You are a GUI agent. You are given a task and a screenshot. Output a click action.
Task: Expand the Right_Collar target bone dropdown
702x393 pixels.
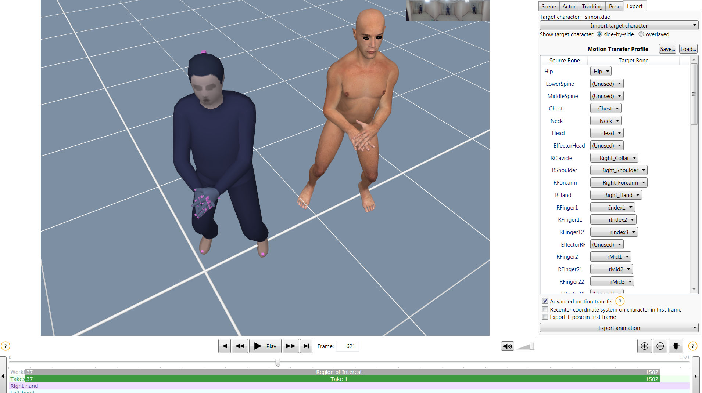click(614, 158)
